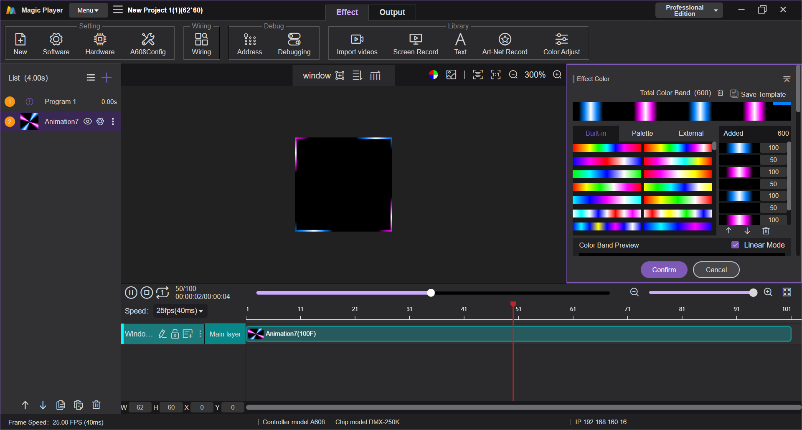Viewport: 802px width, 430px height.
Task: Cancel the effect color dialog
Action: (x=716, y=270)
